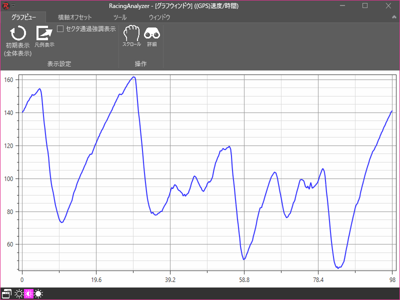Maximize the RacingAnalyzer window

365,5
